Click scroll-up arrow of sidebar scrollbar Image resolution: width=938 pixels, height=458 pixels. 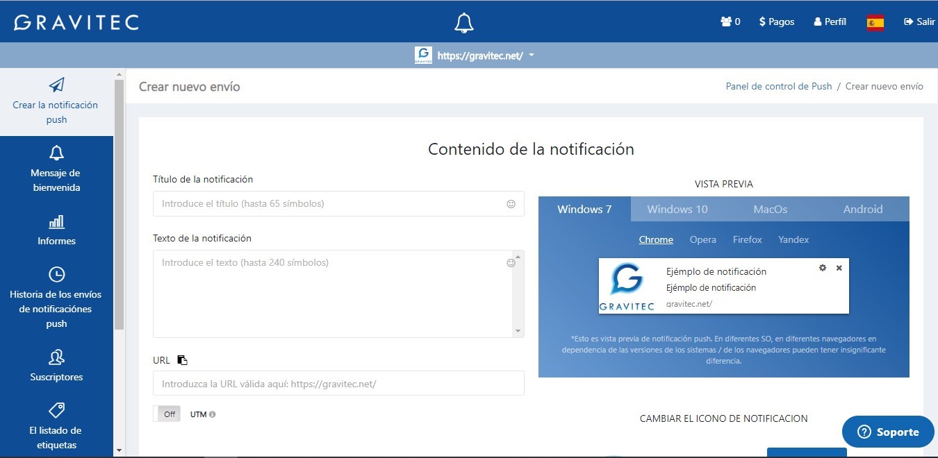119,74
